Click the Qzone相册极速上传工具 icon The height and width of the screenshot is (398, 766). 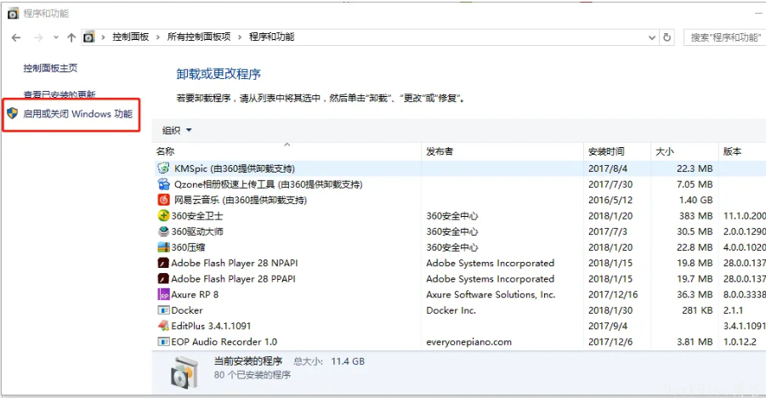163,185
